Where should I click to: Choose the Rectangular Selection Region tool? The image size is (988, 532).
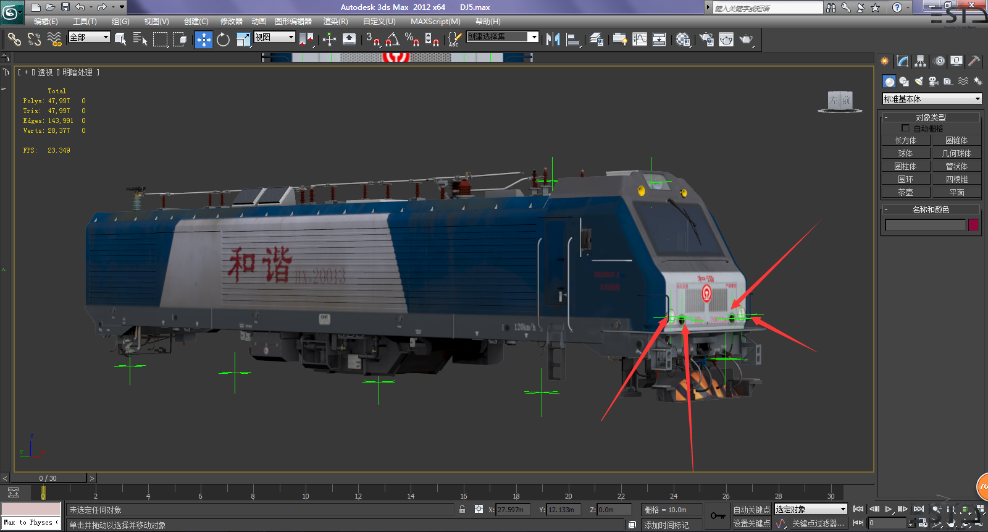tap(160, 40)
